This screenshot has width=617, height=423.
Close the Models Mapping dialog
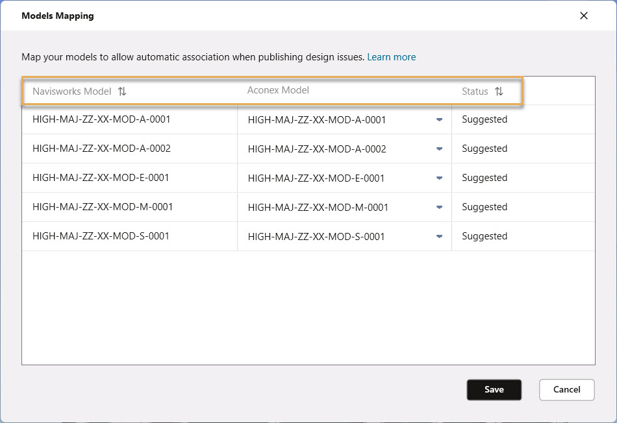click(x=583, y=16)
